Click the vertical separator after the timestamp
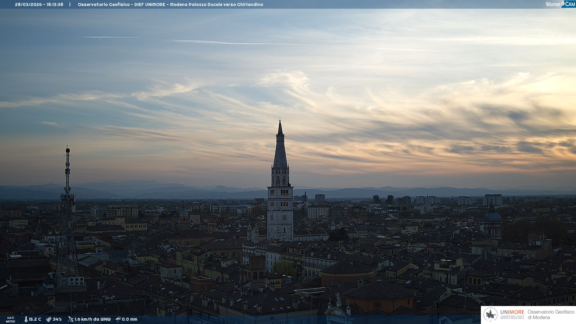 point(70,4)
